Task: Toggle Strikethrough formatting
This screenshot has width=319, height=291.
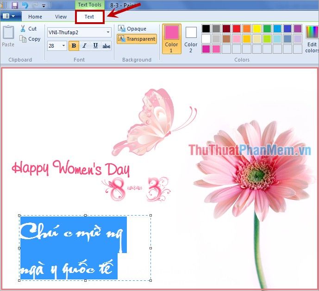Action: 106,46
